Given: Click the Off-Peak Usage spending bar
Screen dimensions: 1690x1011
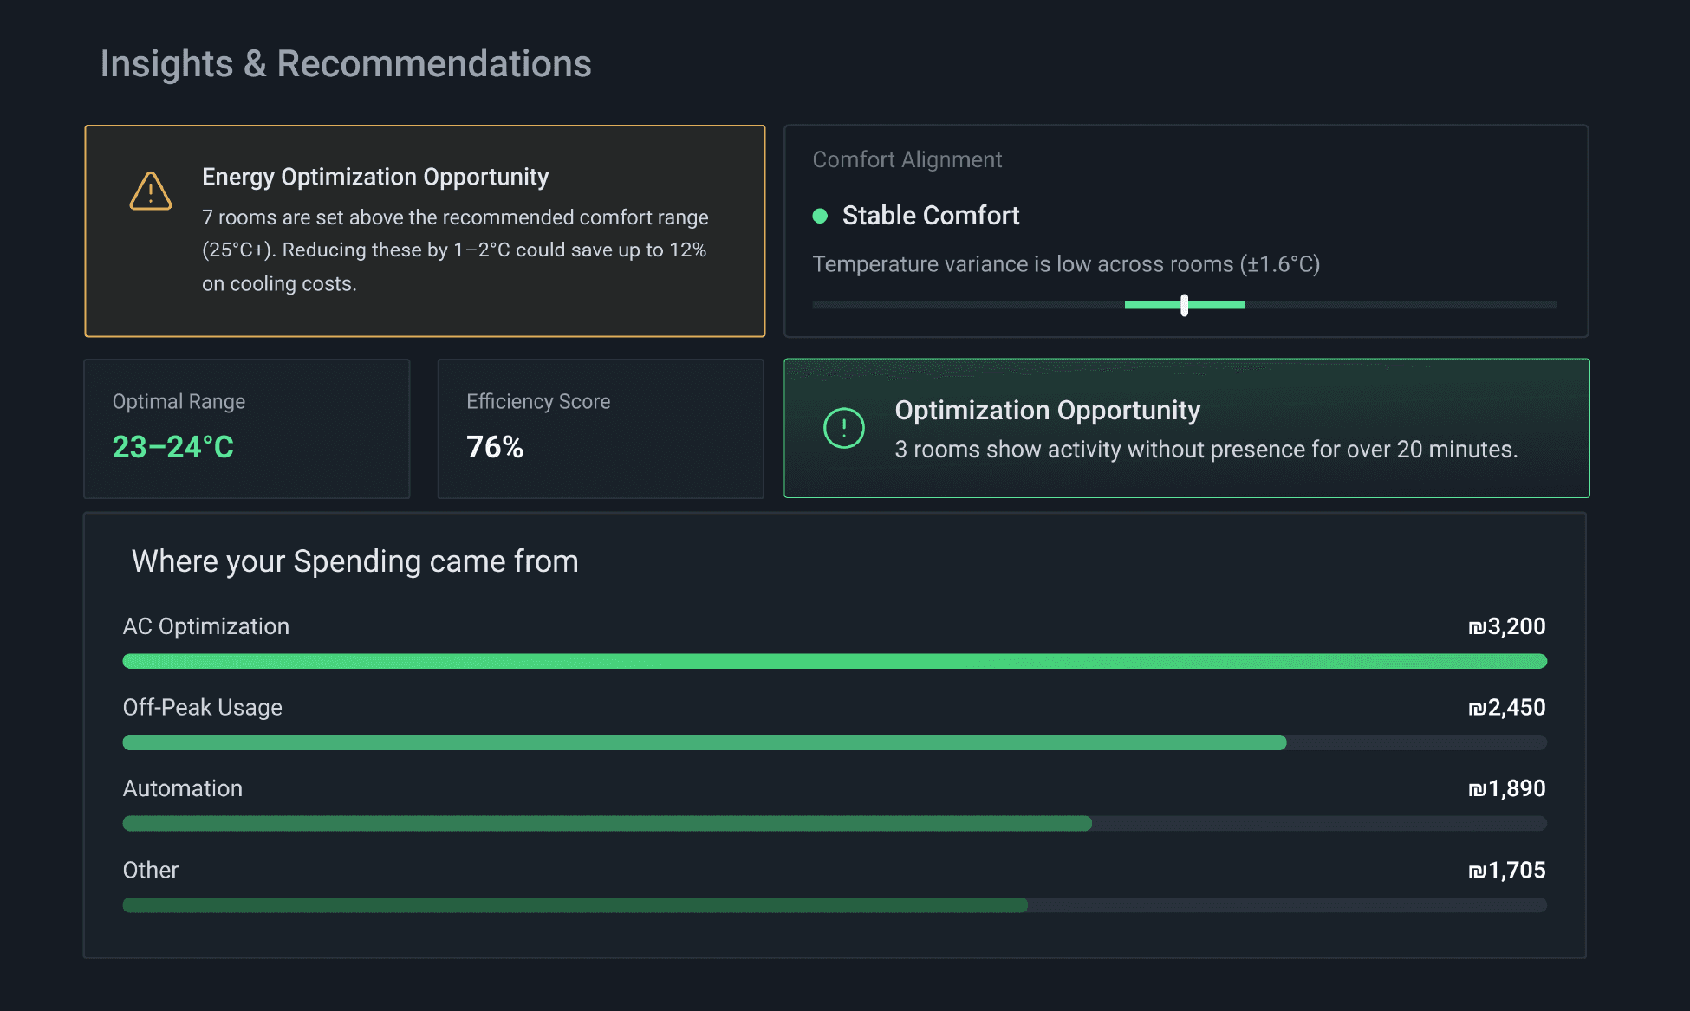Looking at the screenshot, I should click(x=704, y=742).
